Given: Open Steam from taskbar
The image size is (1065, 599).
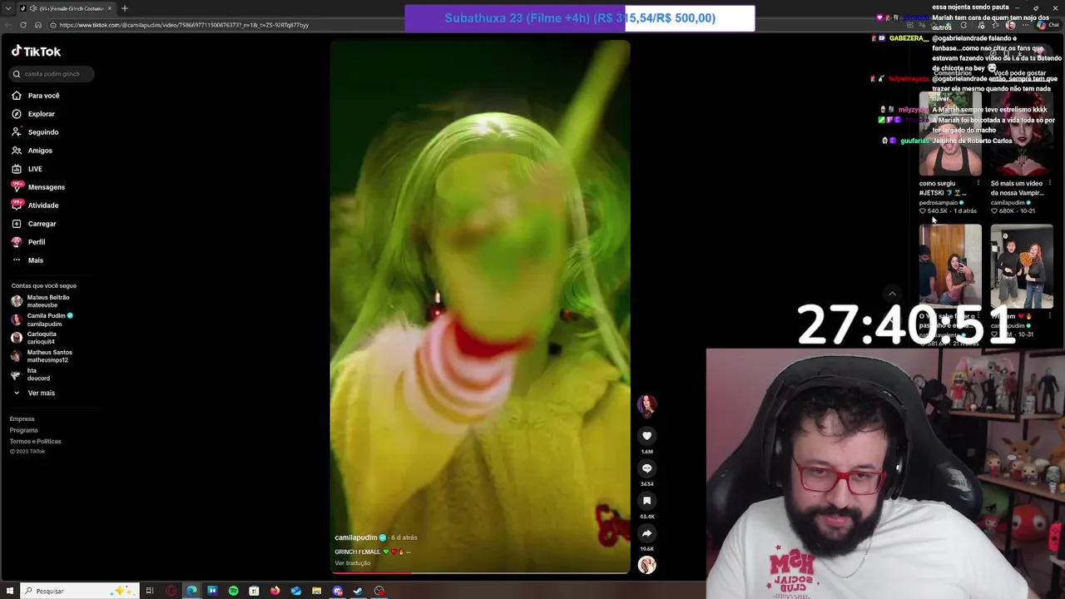Looking at the screenshot, I should (x=358, y=591).
